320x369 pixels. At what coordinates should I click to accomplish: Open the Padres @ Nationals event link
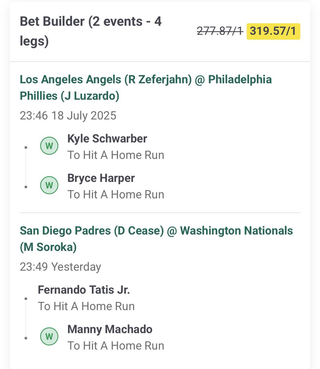pyautogui.click(x=156, y=239)
